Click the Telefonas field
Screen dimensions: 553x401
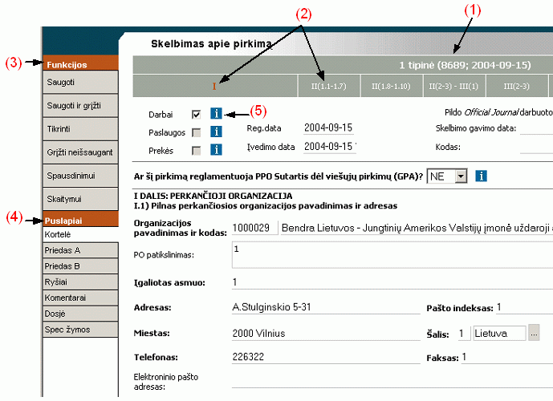click(326, 357)
